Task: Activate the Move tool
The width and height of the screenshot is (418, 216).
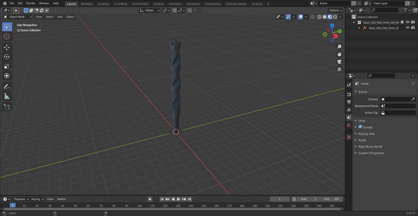Action: tap(7, 47)
